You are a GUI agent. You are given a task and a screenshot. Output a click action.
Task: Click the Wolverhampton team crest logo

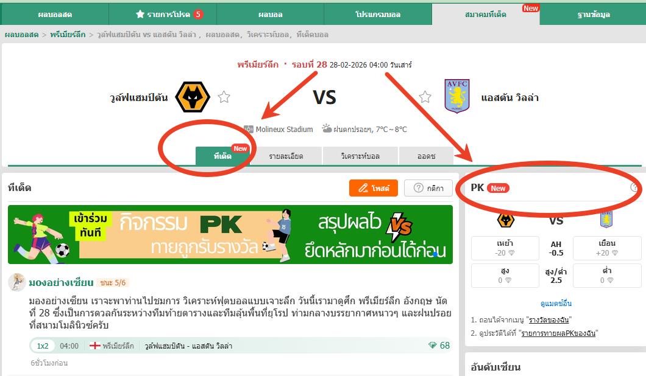pos(193,97)
